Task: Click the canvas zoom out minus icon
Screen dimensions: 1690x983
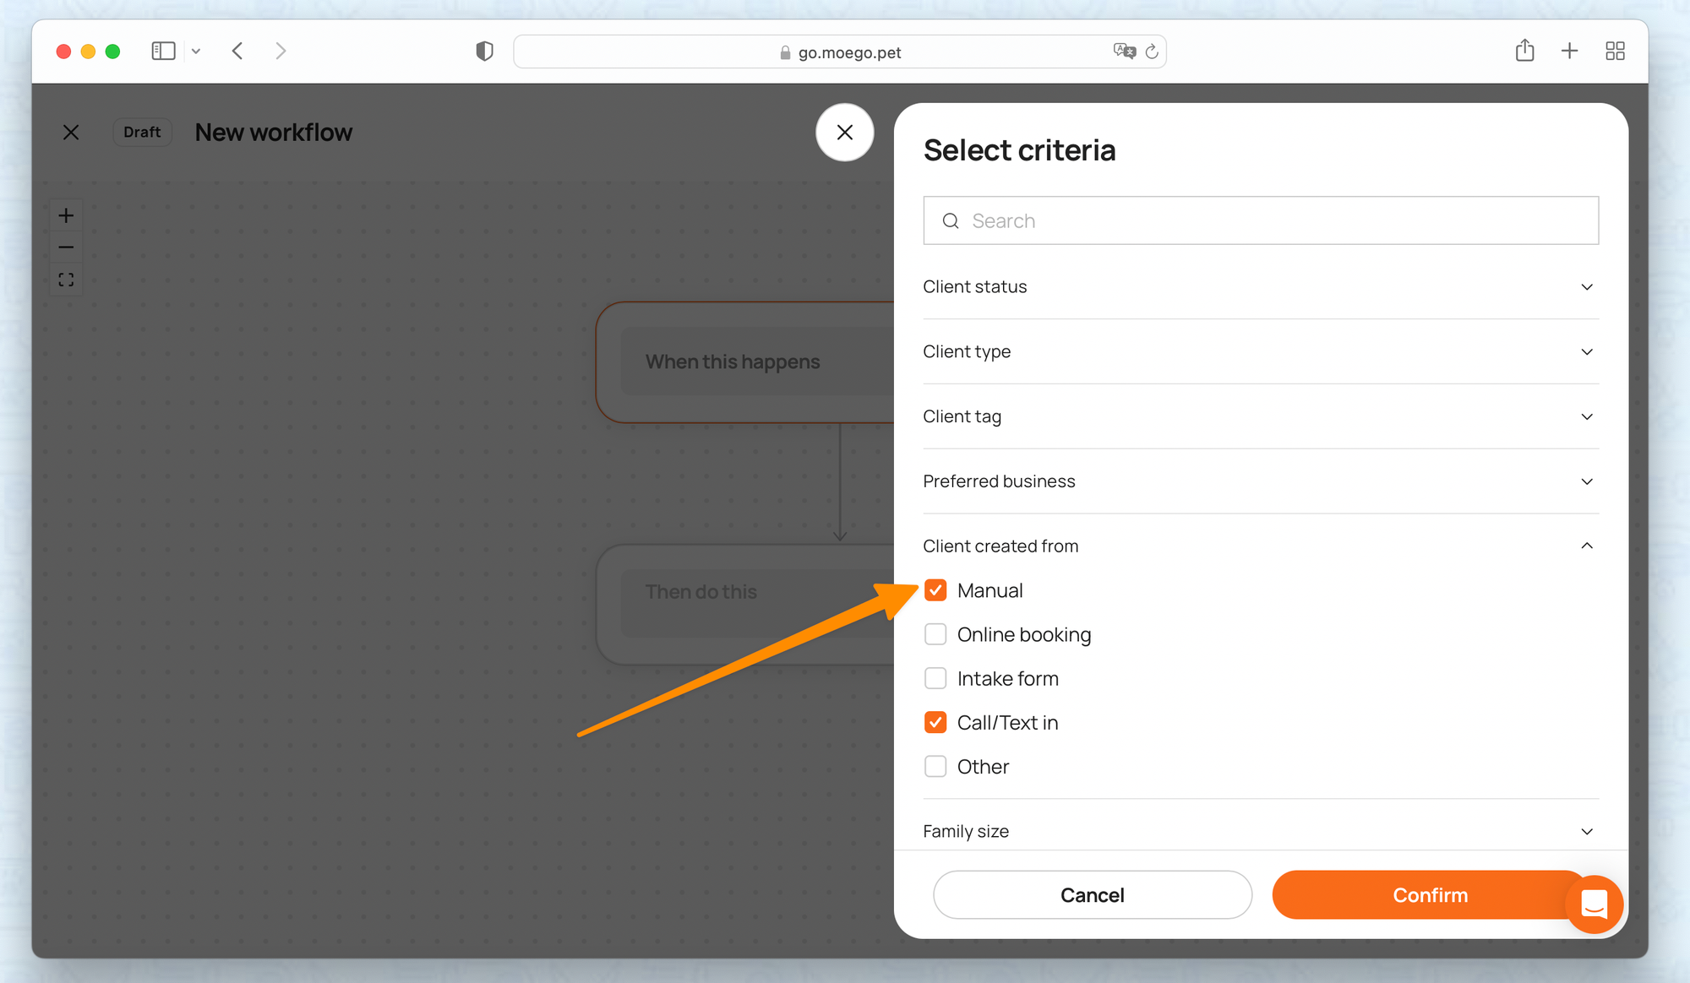Action: point(66,247)
